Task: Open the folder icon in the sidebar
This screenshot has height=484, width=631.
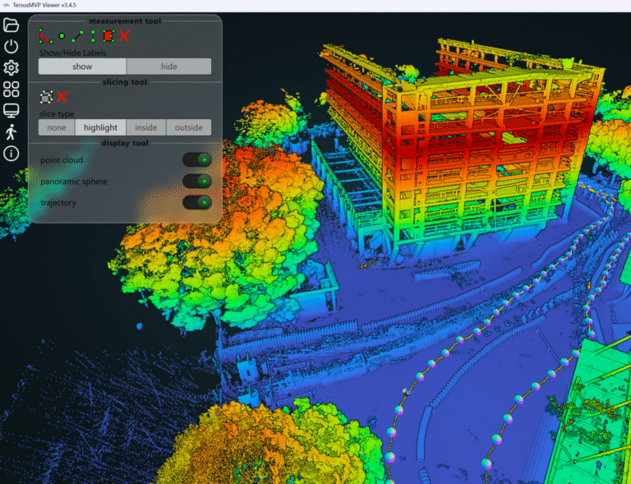Action: click(x=12, y=25)
